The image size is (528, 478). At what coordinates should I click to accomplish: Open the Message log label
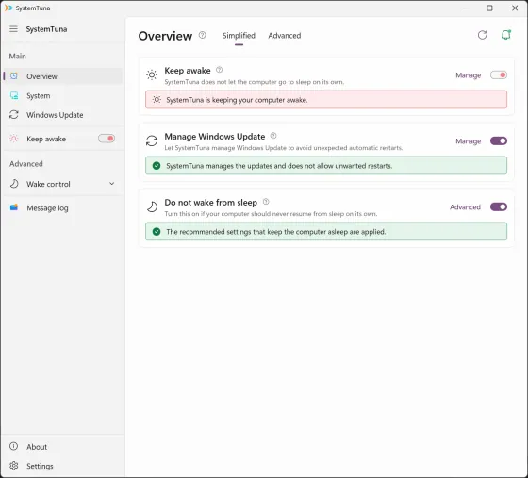coord(47,208)
